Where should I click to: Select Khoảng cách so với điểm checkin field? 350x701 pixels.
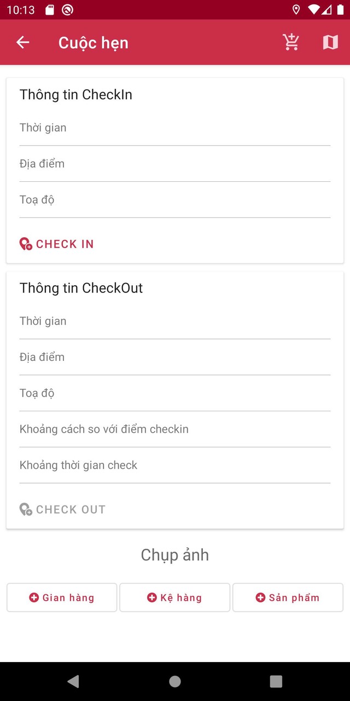coord(175,429)
